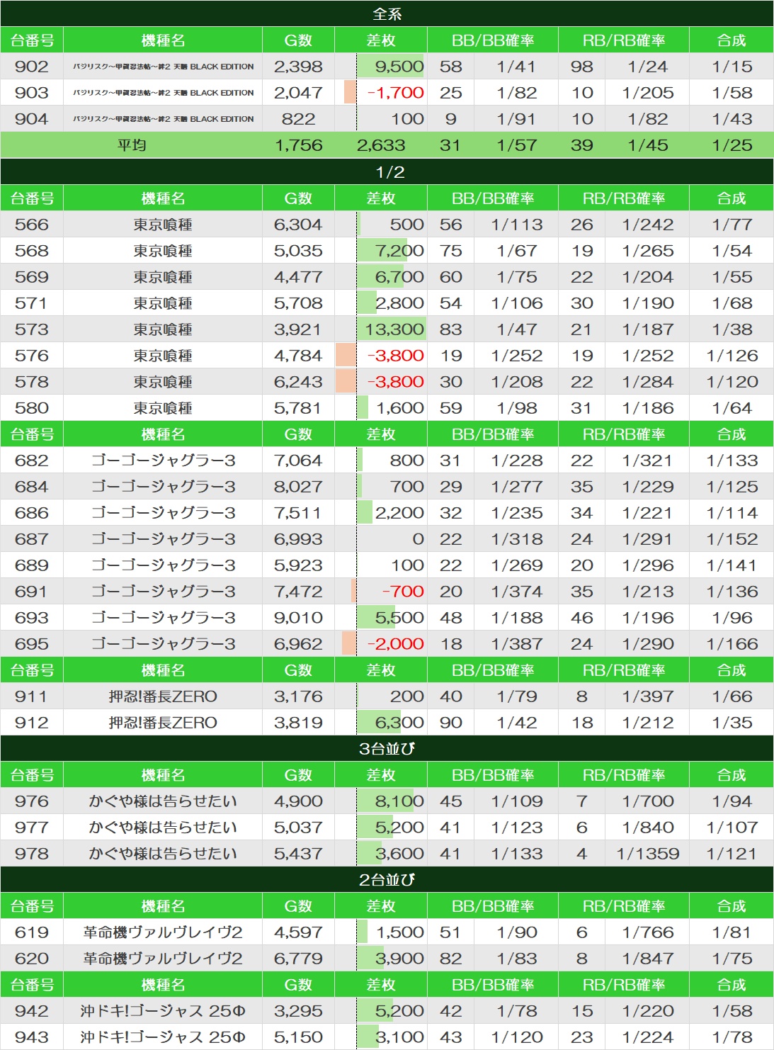Click the 1/2 section header
Screen dimensions: 774x1050
387,171
